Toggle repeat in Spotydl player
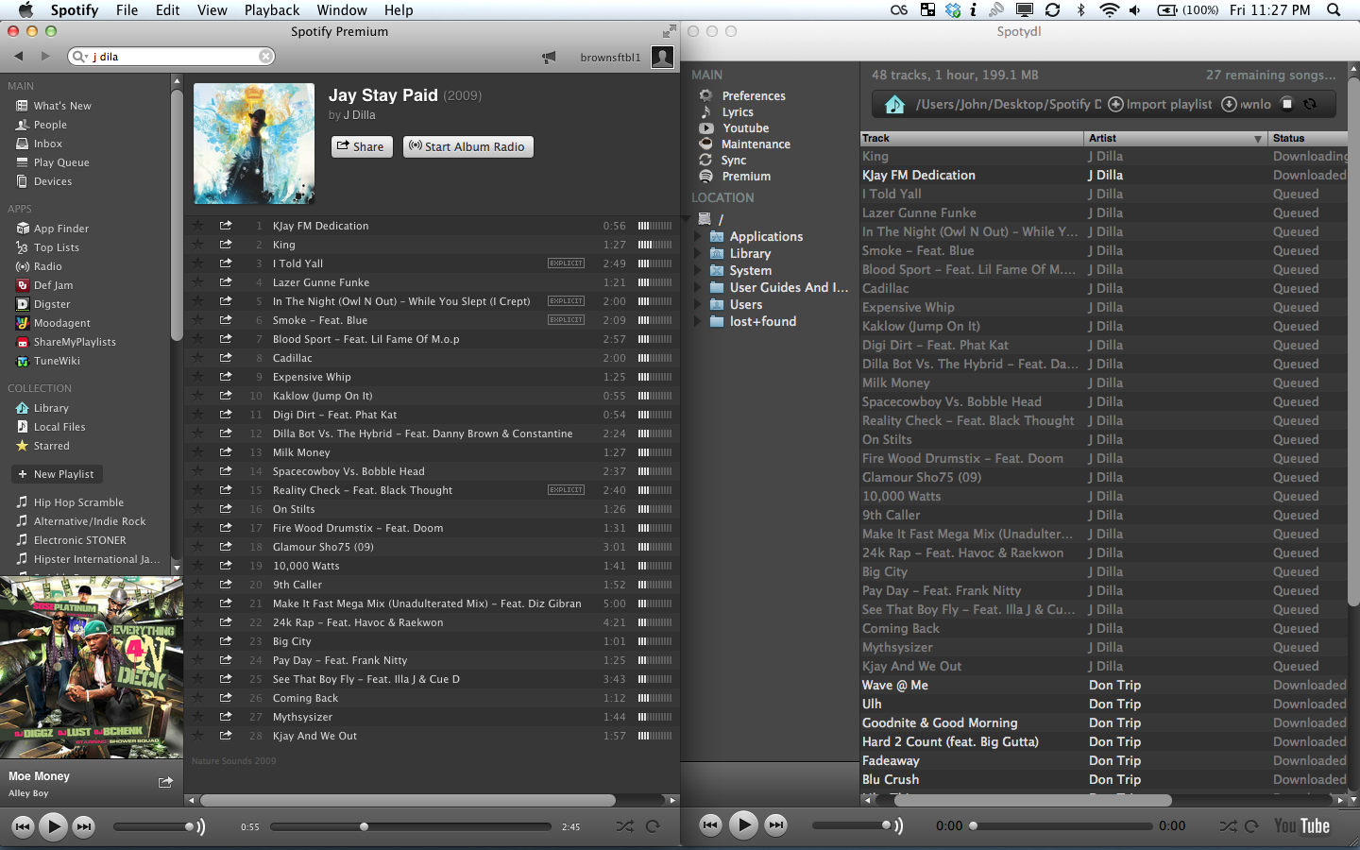The height and width of the screenshot is (850, 1360). coord(1251,825)
